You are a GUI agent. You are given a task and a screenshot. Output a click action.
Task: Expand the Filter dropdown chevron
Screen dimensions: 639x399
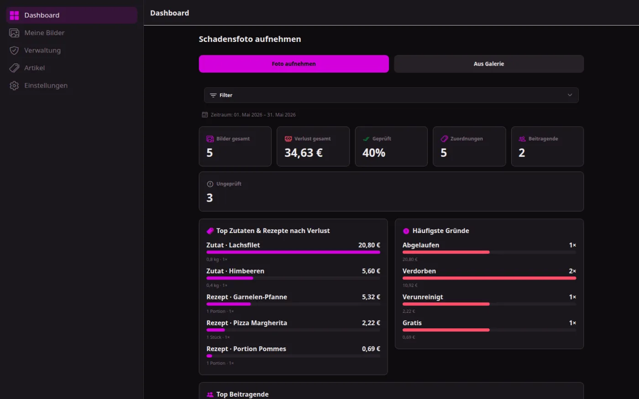570,95
